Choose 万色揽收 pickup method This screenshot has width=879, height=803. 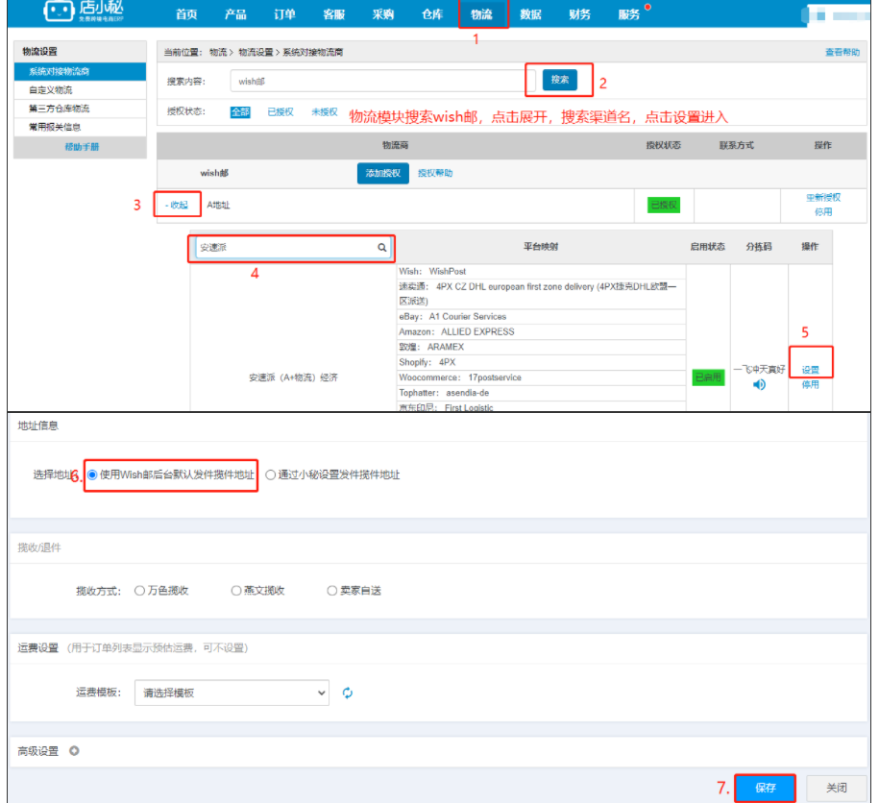click(x=139, y=591)
